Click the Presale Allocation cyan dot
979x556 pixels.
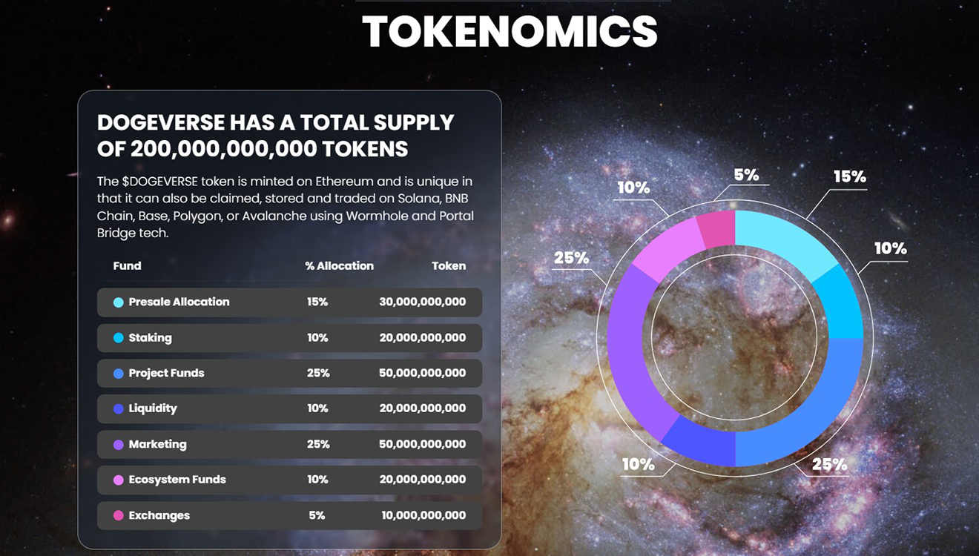[x=119, y=302]
